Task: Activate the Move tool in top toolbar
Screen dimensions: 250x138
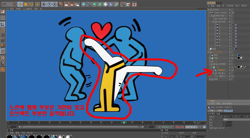Action: pos(20,4)
